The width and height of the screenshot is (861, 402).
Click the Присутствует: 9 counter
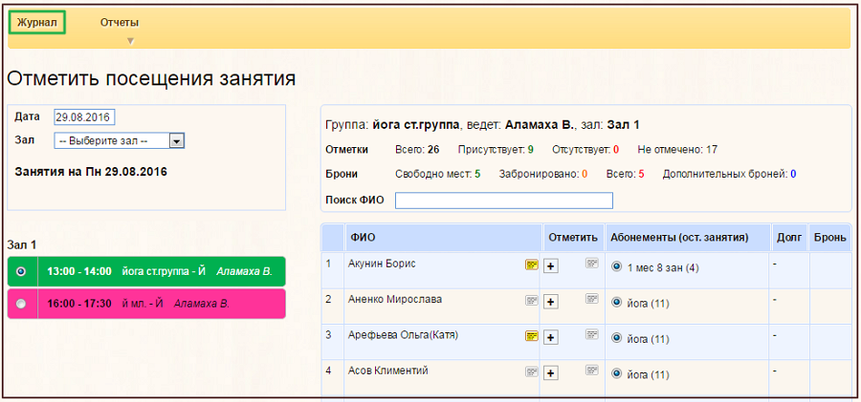(496, 149)
